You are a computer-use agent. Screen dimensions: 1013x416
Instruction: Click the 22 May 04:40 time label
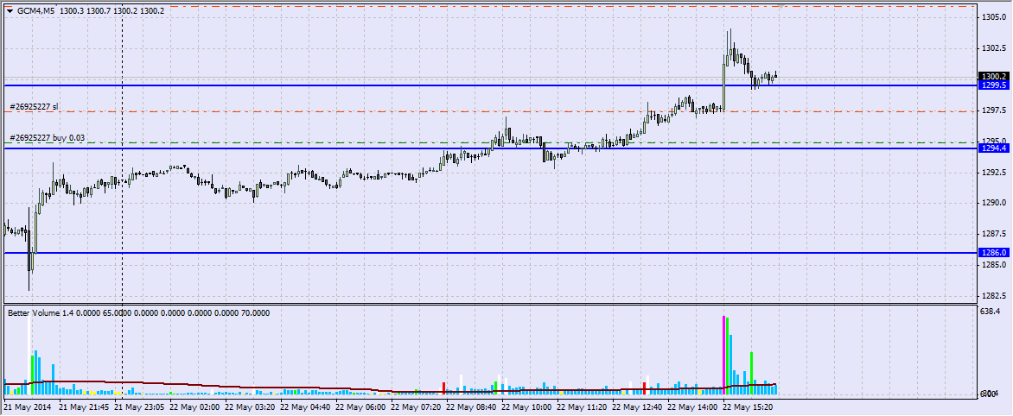(306, 407)
